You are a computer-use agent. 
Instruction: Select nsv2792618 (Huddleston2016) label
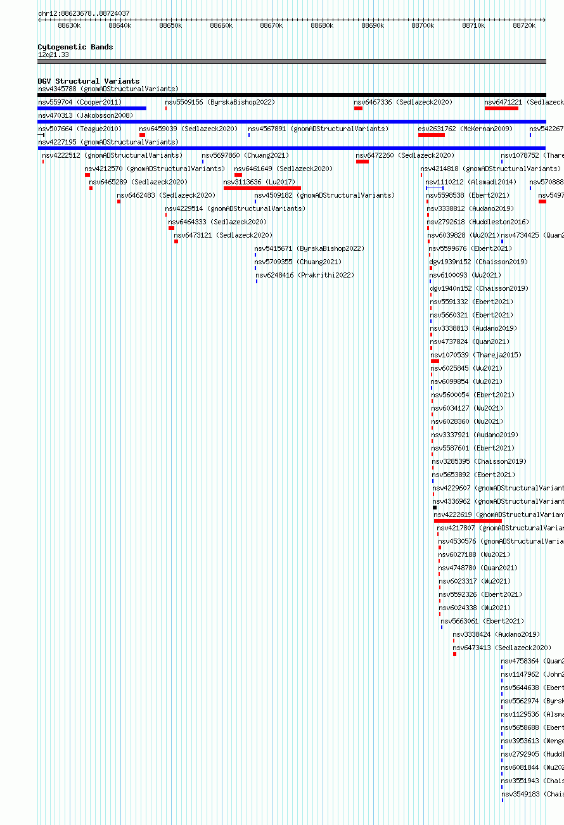click(478, 222)
